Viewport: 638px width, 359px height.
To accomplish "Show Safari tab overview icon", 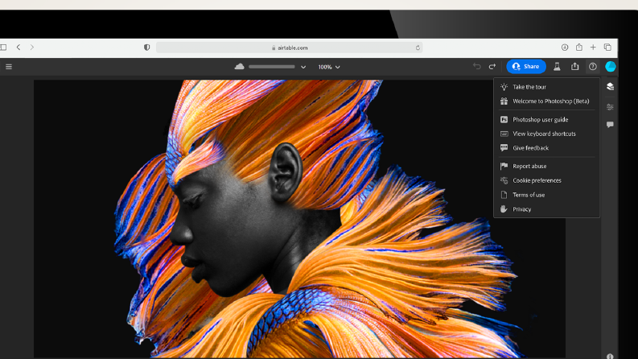I will click(607, 47).
